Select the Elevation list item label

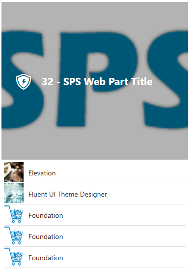[42, 173]
